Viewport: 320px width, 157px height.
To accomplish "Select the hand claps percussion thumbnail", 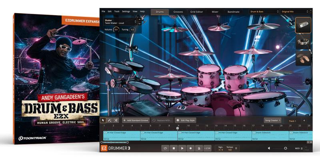I will [303, 58].
